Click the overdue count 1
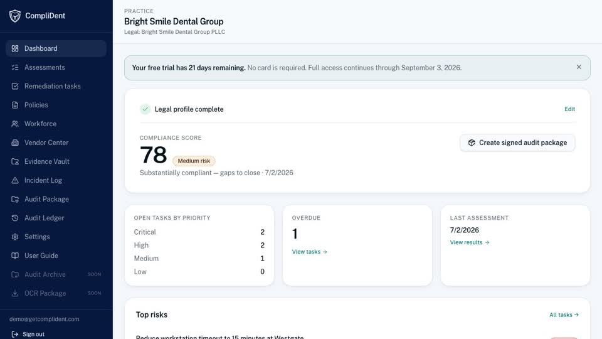The height and width of the screenshot is (339, 602). coord(295,234)
